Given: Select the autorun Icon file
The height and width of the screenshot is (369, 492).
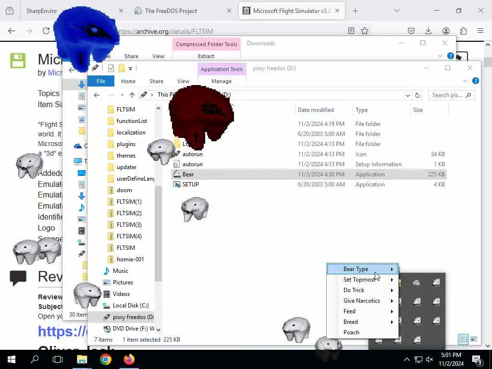Looking at the screenshot, I should click(309, 154).
